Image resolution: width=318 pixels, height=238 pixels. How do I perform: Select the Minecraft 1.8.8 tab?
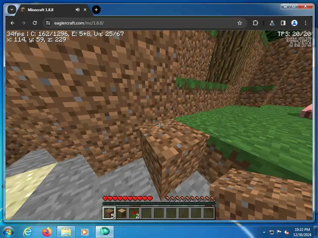54,10
